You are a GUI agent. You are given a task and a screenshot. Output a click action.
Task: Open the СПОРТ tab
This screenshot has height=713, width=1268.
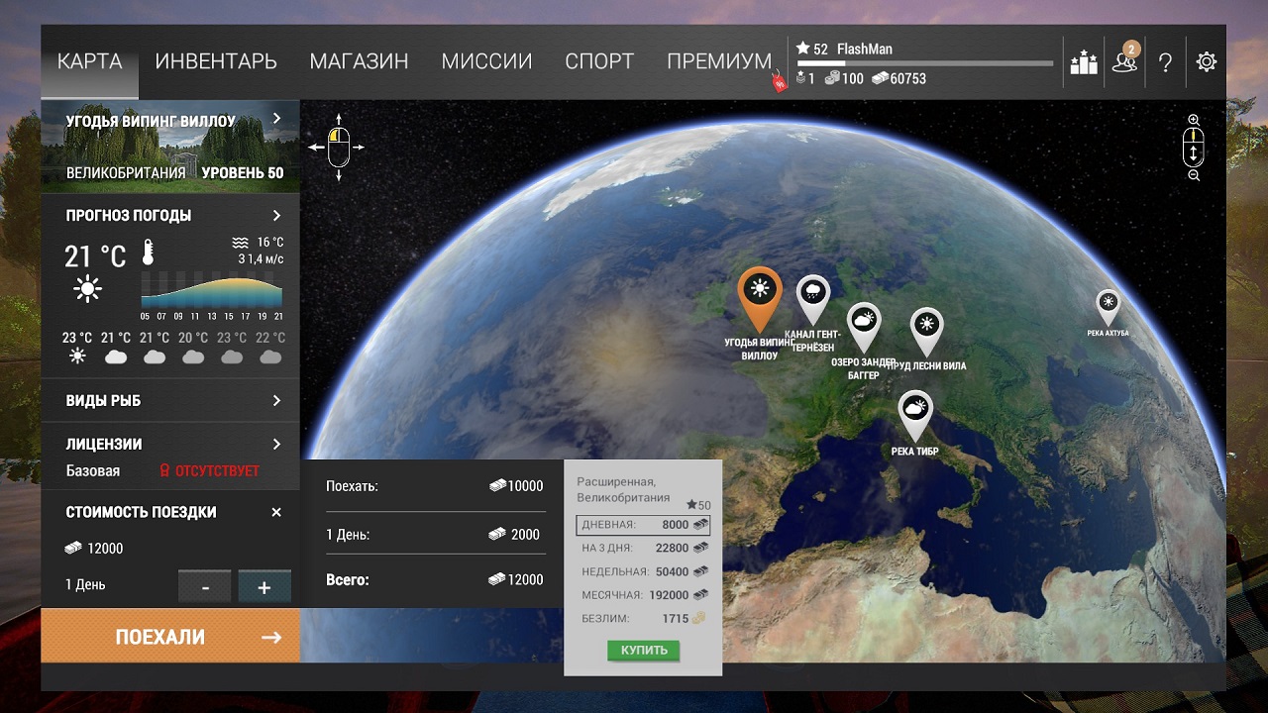click(599, 61)
